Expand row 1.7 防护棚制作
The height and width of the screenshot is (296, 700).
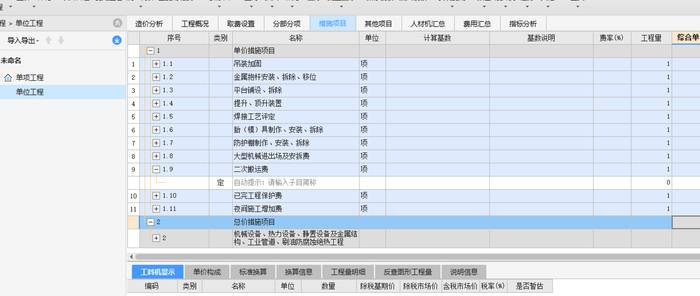[x=156, y=143]
